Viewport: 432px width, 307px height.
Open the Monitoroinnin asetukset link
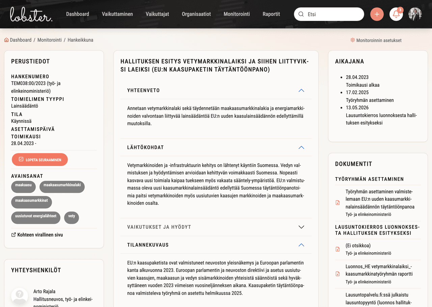379,40
